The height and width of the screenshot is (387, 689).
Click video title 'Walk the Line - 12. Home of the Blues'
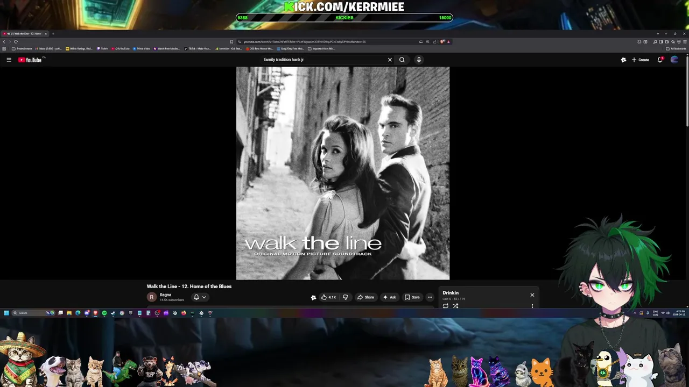click(189, 286)
